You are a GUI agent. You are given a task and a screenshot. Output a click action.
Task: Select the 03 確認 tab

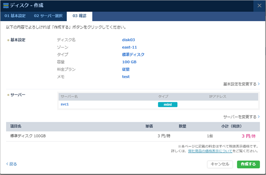pos(79,16)
